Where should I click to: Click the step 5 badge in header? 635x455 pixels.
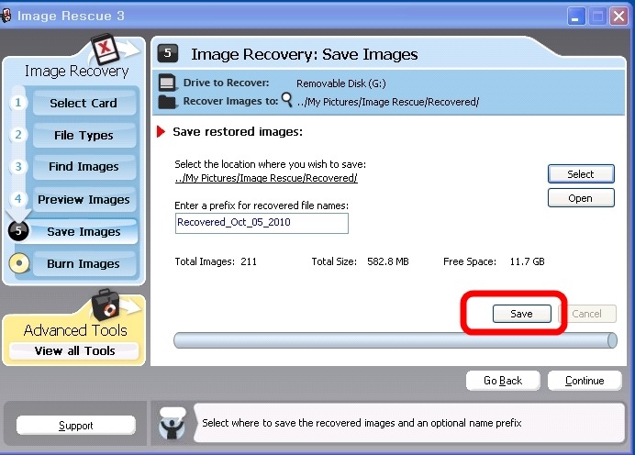[170, 54]
